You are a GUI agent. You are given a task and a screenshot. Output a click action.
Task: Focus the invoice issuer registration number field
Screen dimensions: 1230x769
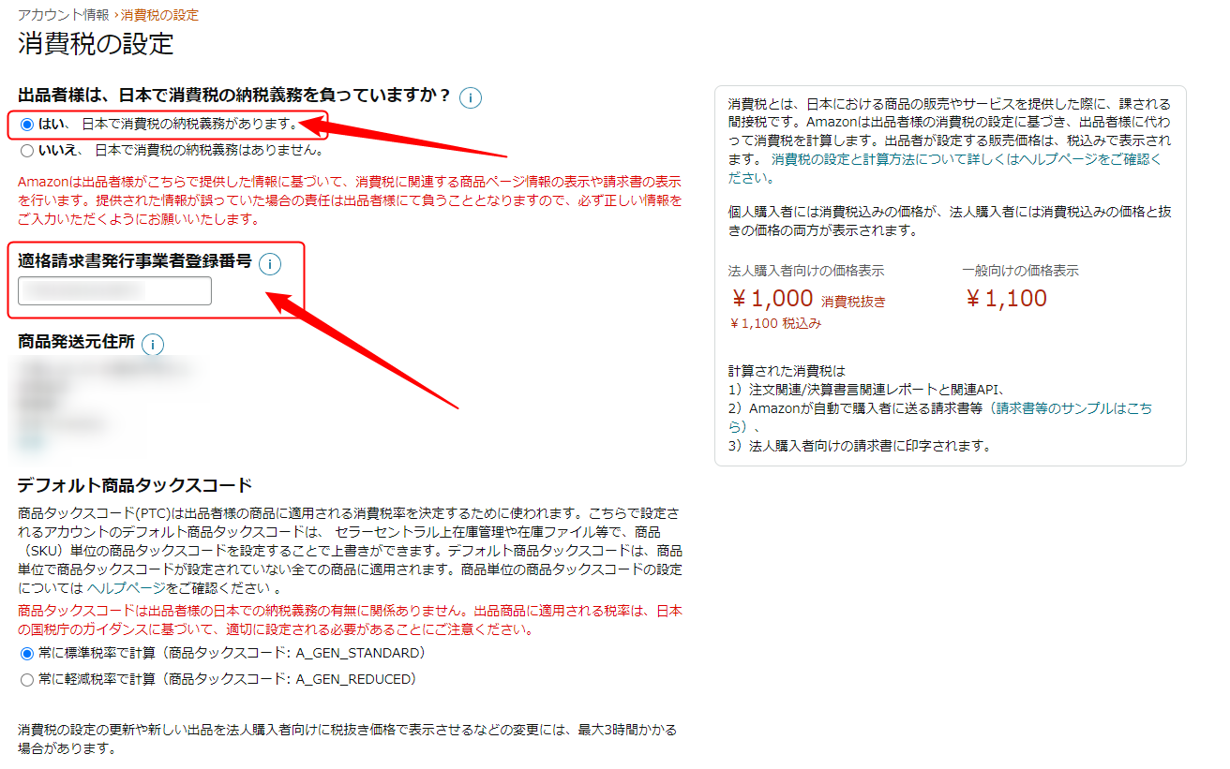pos(114,291)
